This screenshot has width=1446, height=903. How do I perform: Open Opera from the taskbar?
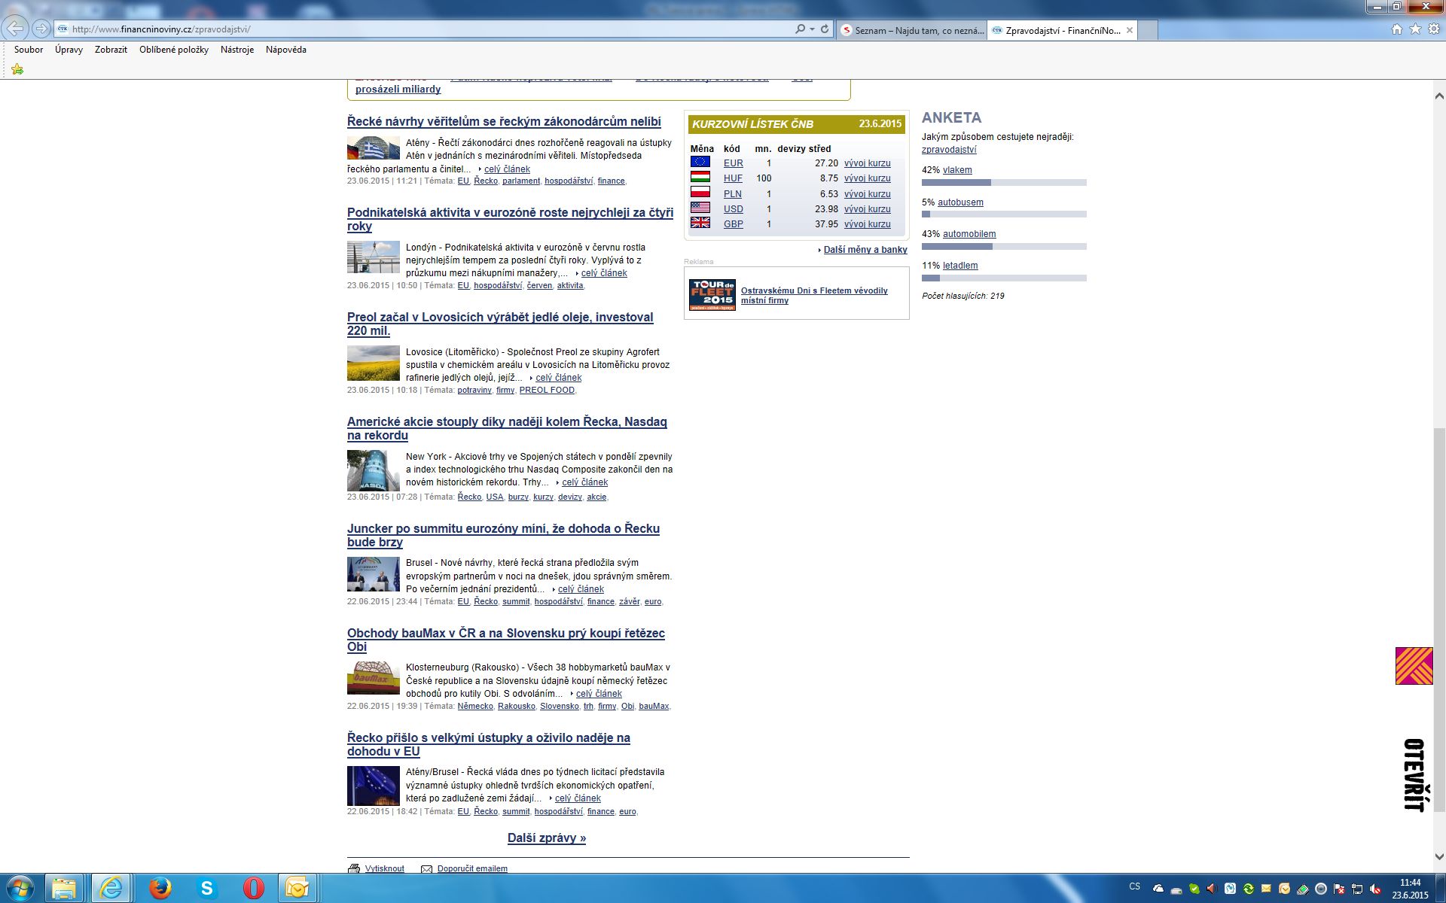point(252,888)
